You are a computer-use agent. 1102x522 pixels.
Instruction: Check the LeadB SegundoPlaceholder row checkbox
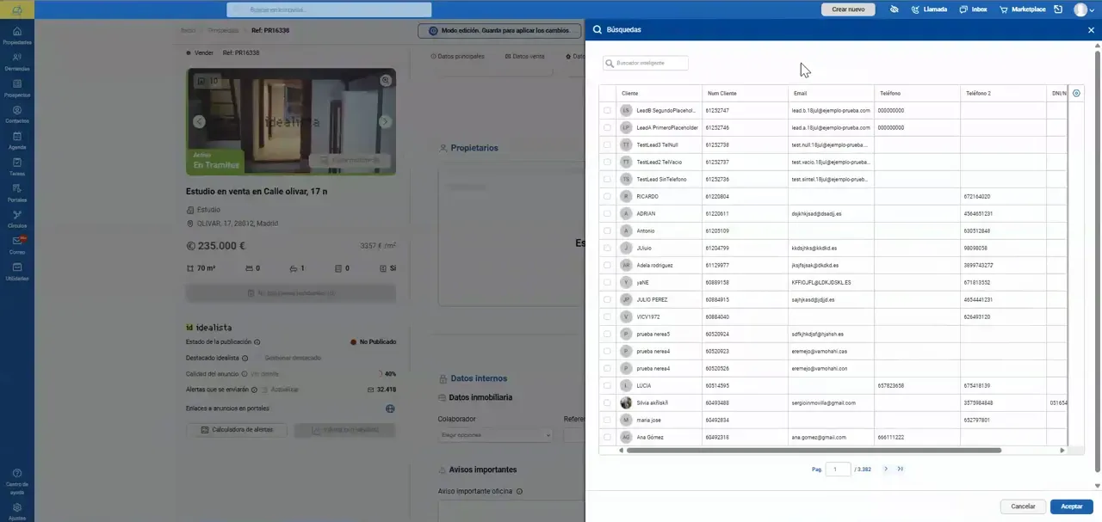point(608,110)
